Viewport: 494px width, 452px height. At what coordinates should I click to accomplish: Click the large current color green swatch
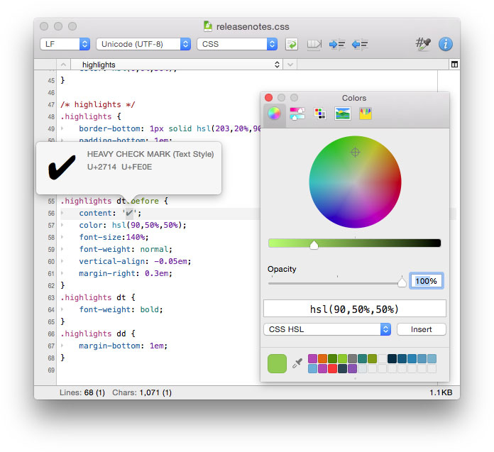click(x=277, y=363)
